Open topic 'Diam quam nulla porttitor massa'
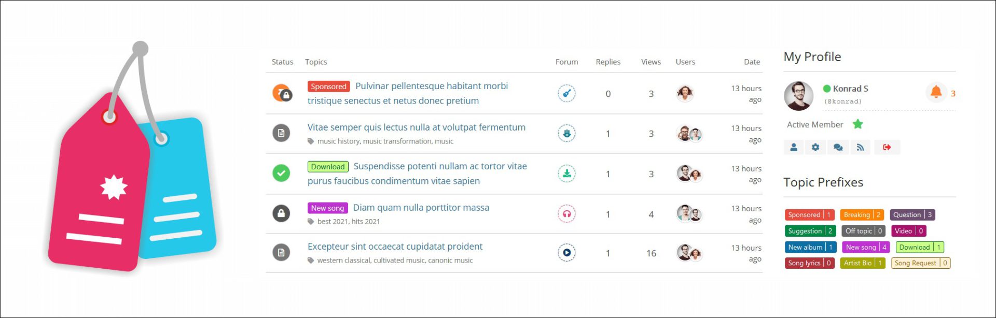The height and width of the screenshot is (318, 996). coord(421,208)
